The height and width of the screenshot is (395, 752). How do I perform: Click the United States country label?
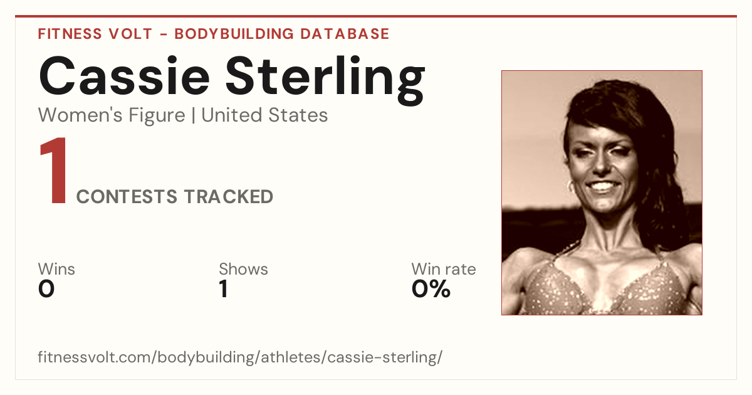coord(264,115)
